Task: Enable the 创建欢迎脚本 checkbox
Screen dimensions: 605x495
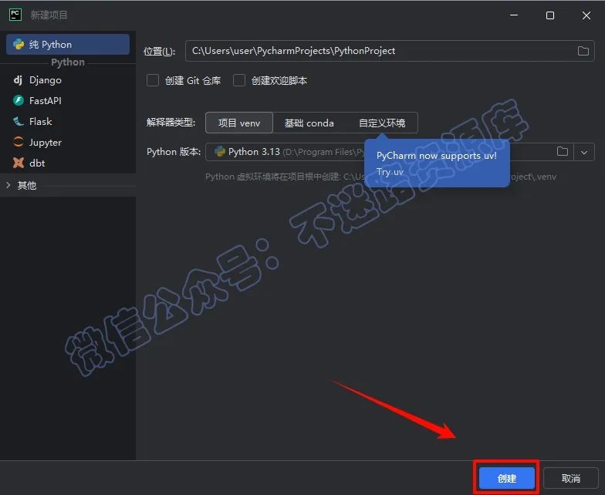Action: 239,80
